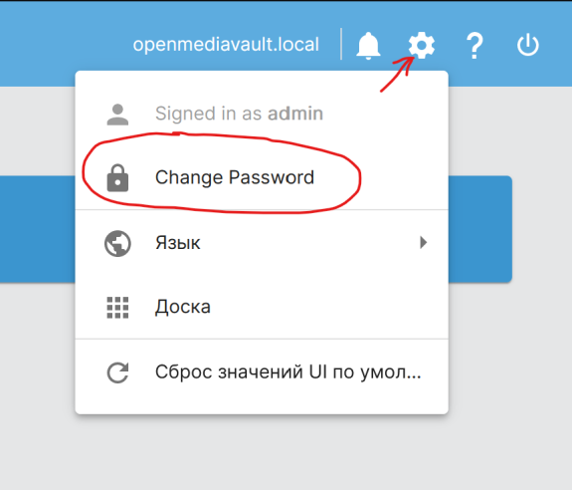The height and width of the screenshot is (490, 572).
Task: Open the help question mark menu
Action: click(x=475, y=45)
